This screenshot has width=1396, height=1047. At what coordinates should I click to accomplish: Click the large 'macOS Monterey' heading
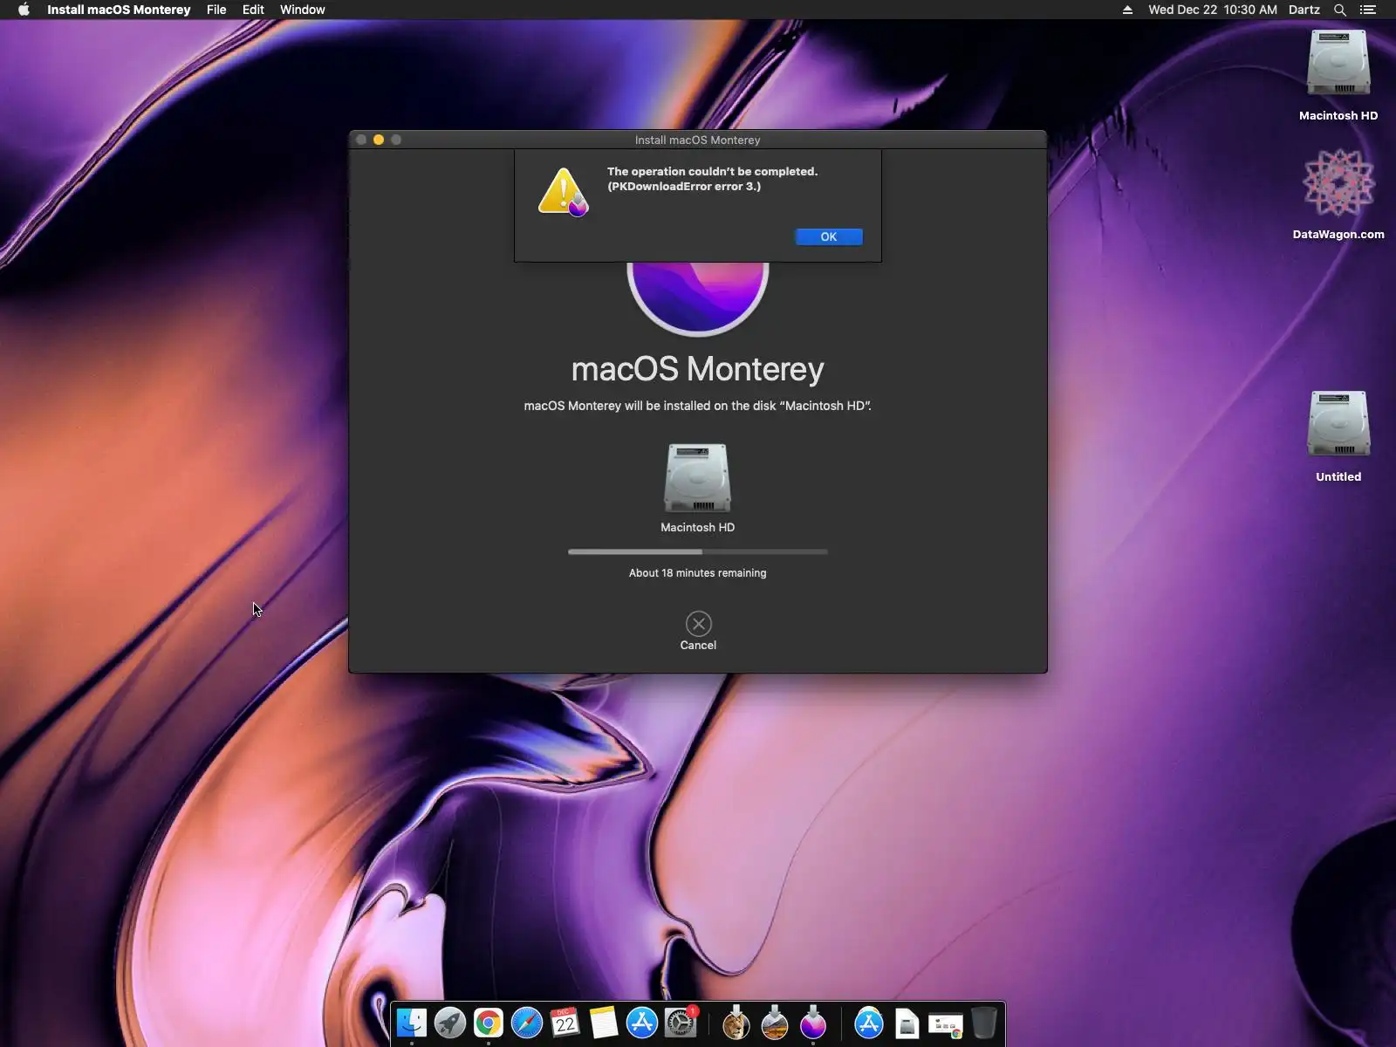coord(698,369)
